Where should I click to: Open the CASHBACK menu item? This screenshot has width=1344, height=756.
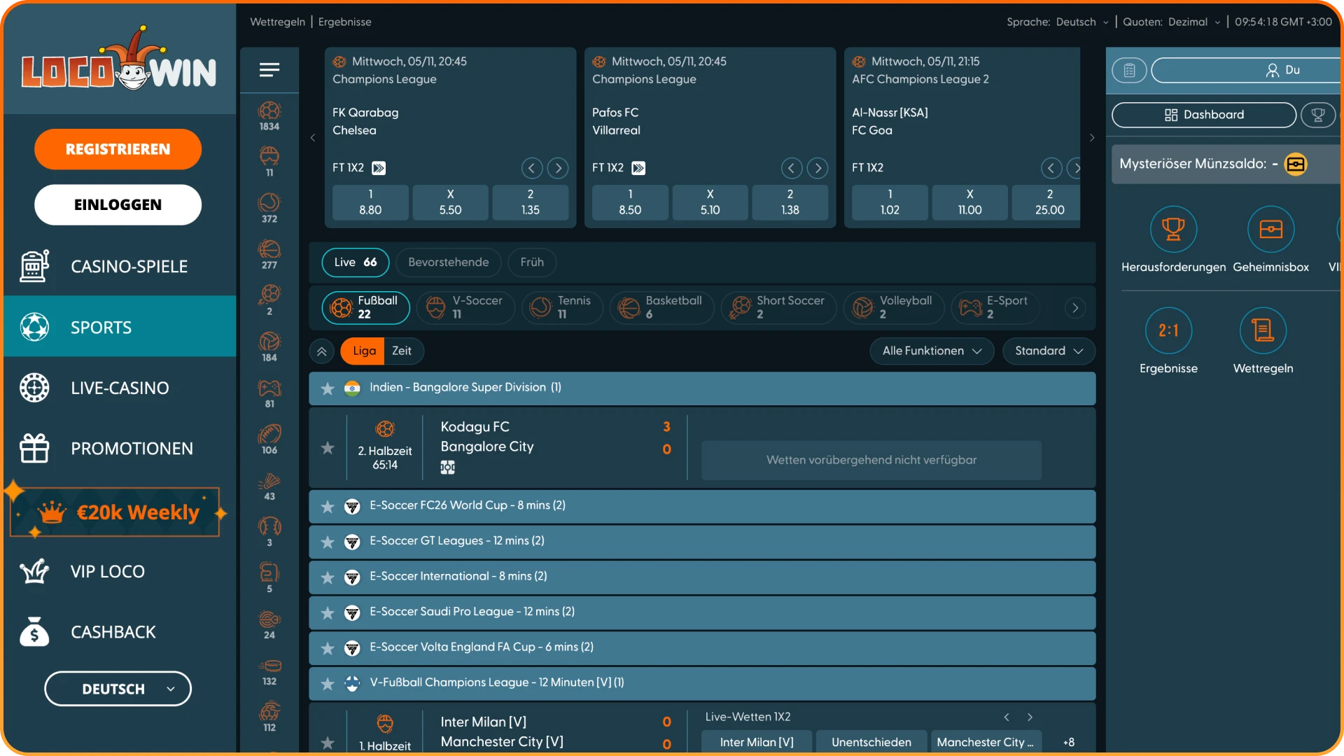tap(119, 631)
